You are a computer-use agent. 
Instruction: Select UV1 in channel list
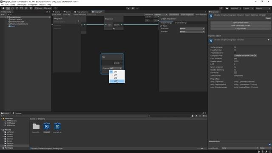coord(117,75)
